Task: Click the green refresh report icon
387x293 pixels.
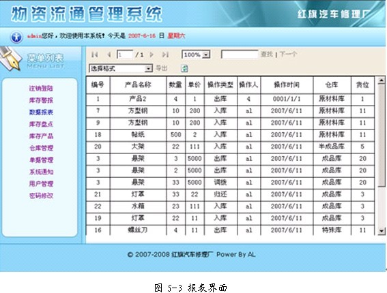Action: [184, 68]
